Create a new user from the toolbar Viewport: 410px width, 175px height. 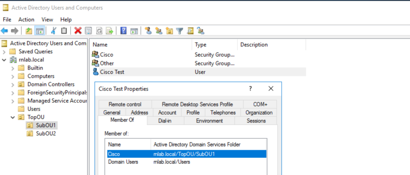[149, 30]
